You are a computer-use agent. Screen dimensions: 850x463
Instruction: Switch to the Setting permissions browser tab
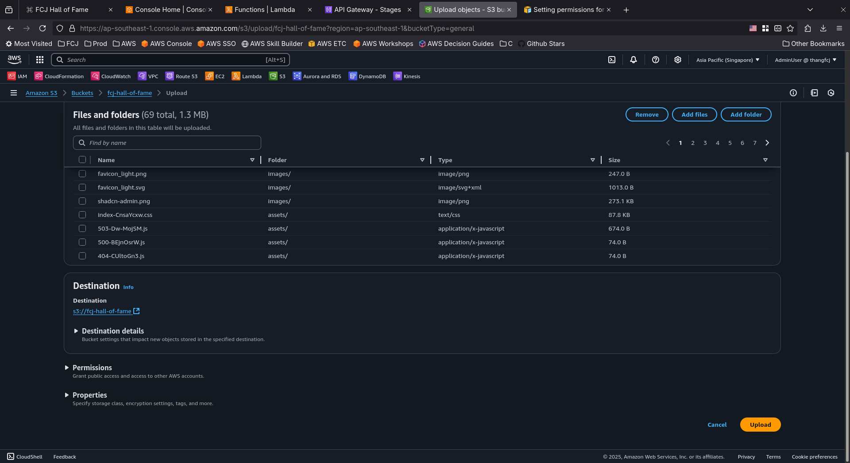click(568, 10)
